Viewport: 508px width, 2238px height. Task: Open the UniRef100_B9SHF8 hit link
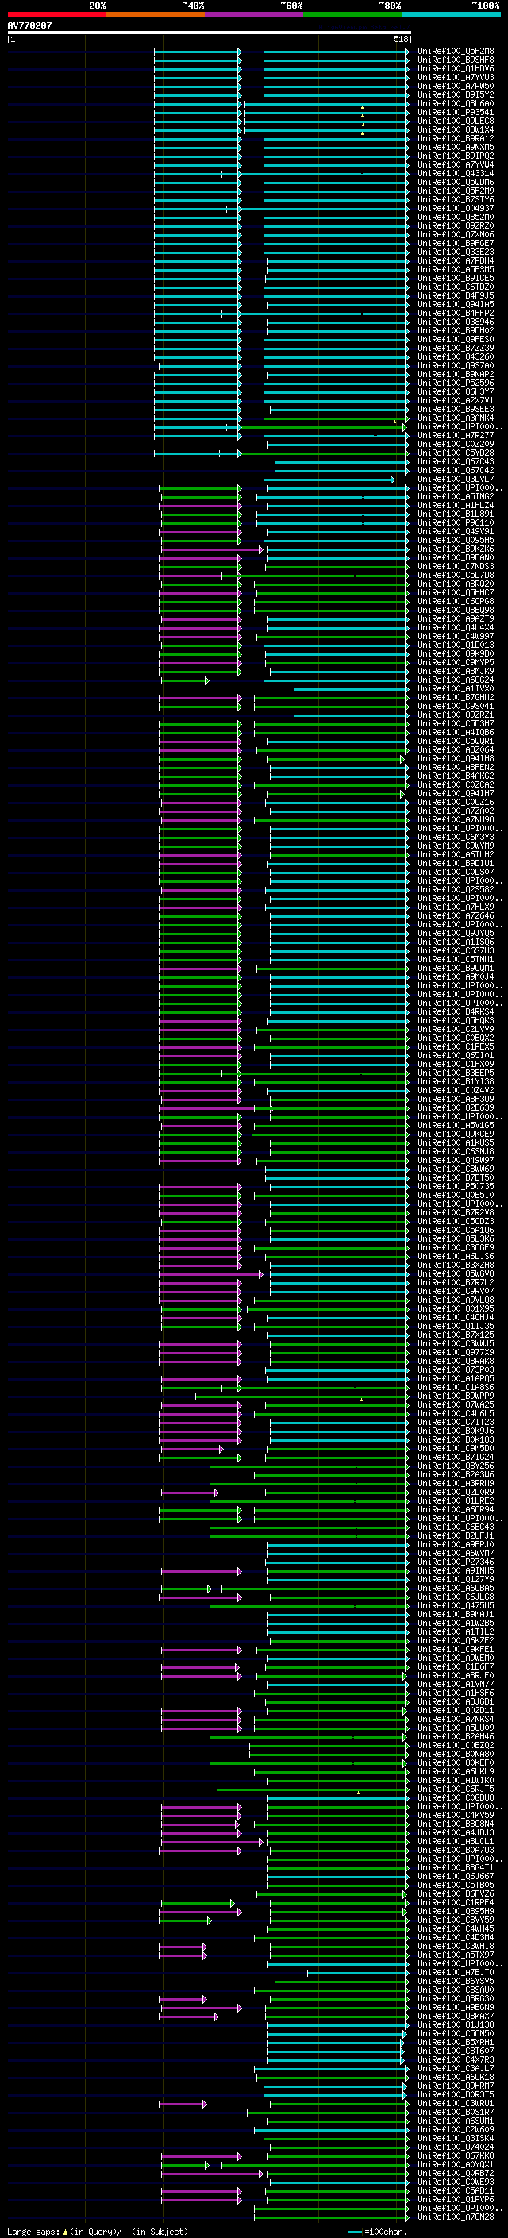coord(456,60)
